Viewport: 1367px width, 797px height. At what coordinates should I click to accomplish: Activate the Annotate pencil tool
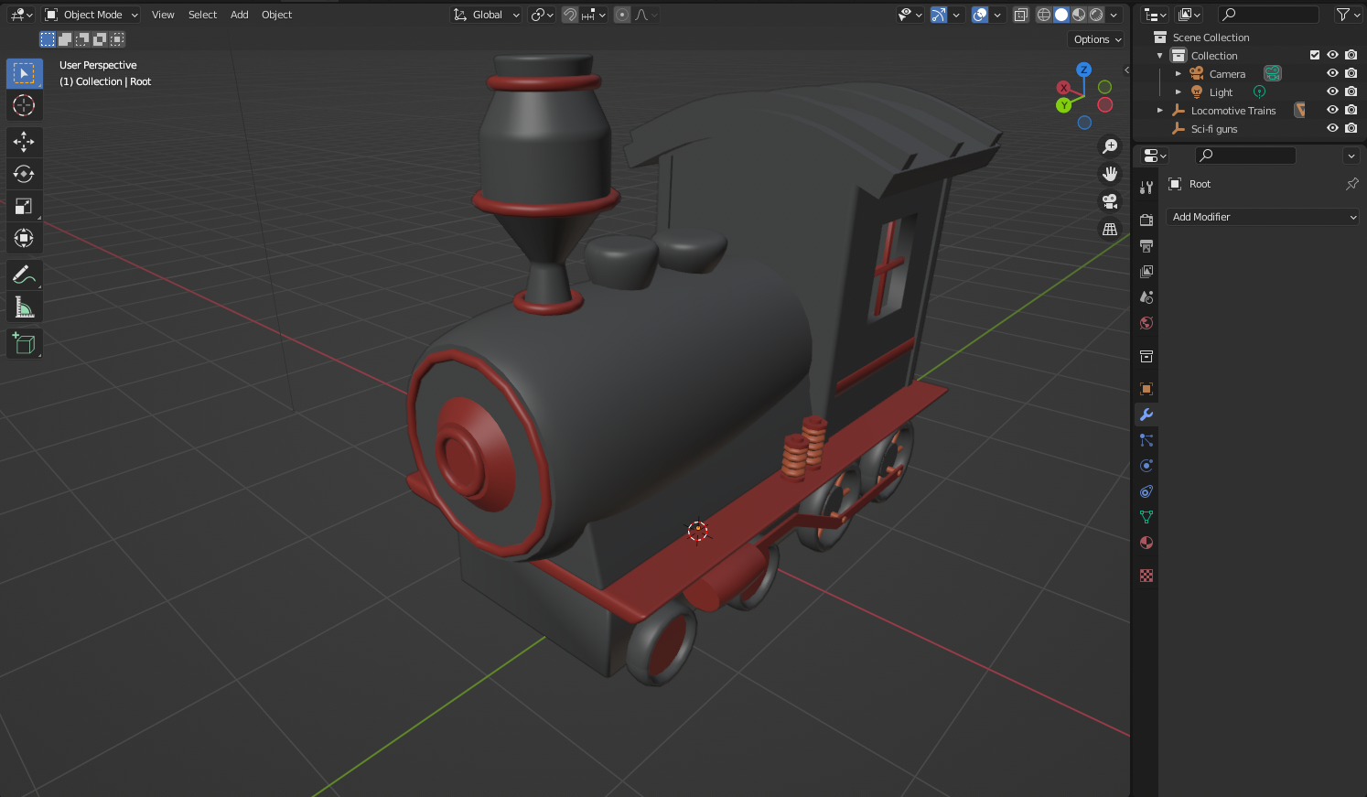(24, 275)
